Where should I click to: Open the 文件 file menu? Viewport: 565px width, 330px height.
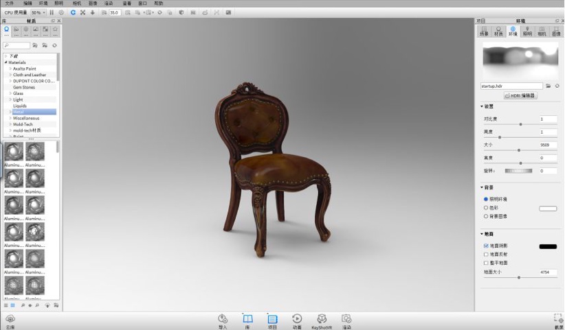(10, 3)
